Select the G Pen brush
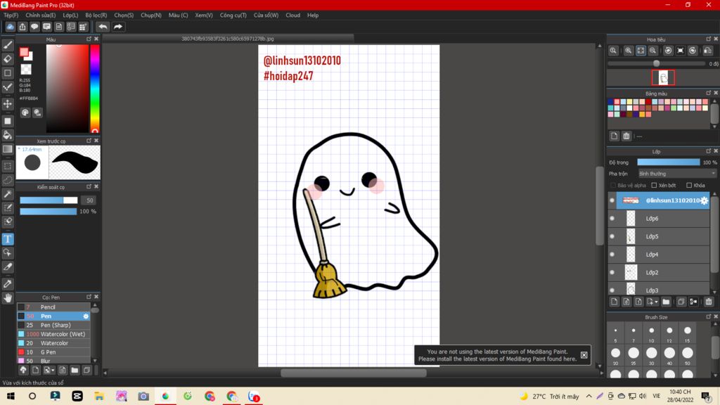 (x=53, y=352)
